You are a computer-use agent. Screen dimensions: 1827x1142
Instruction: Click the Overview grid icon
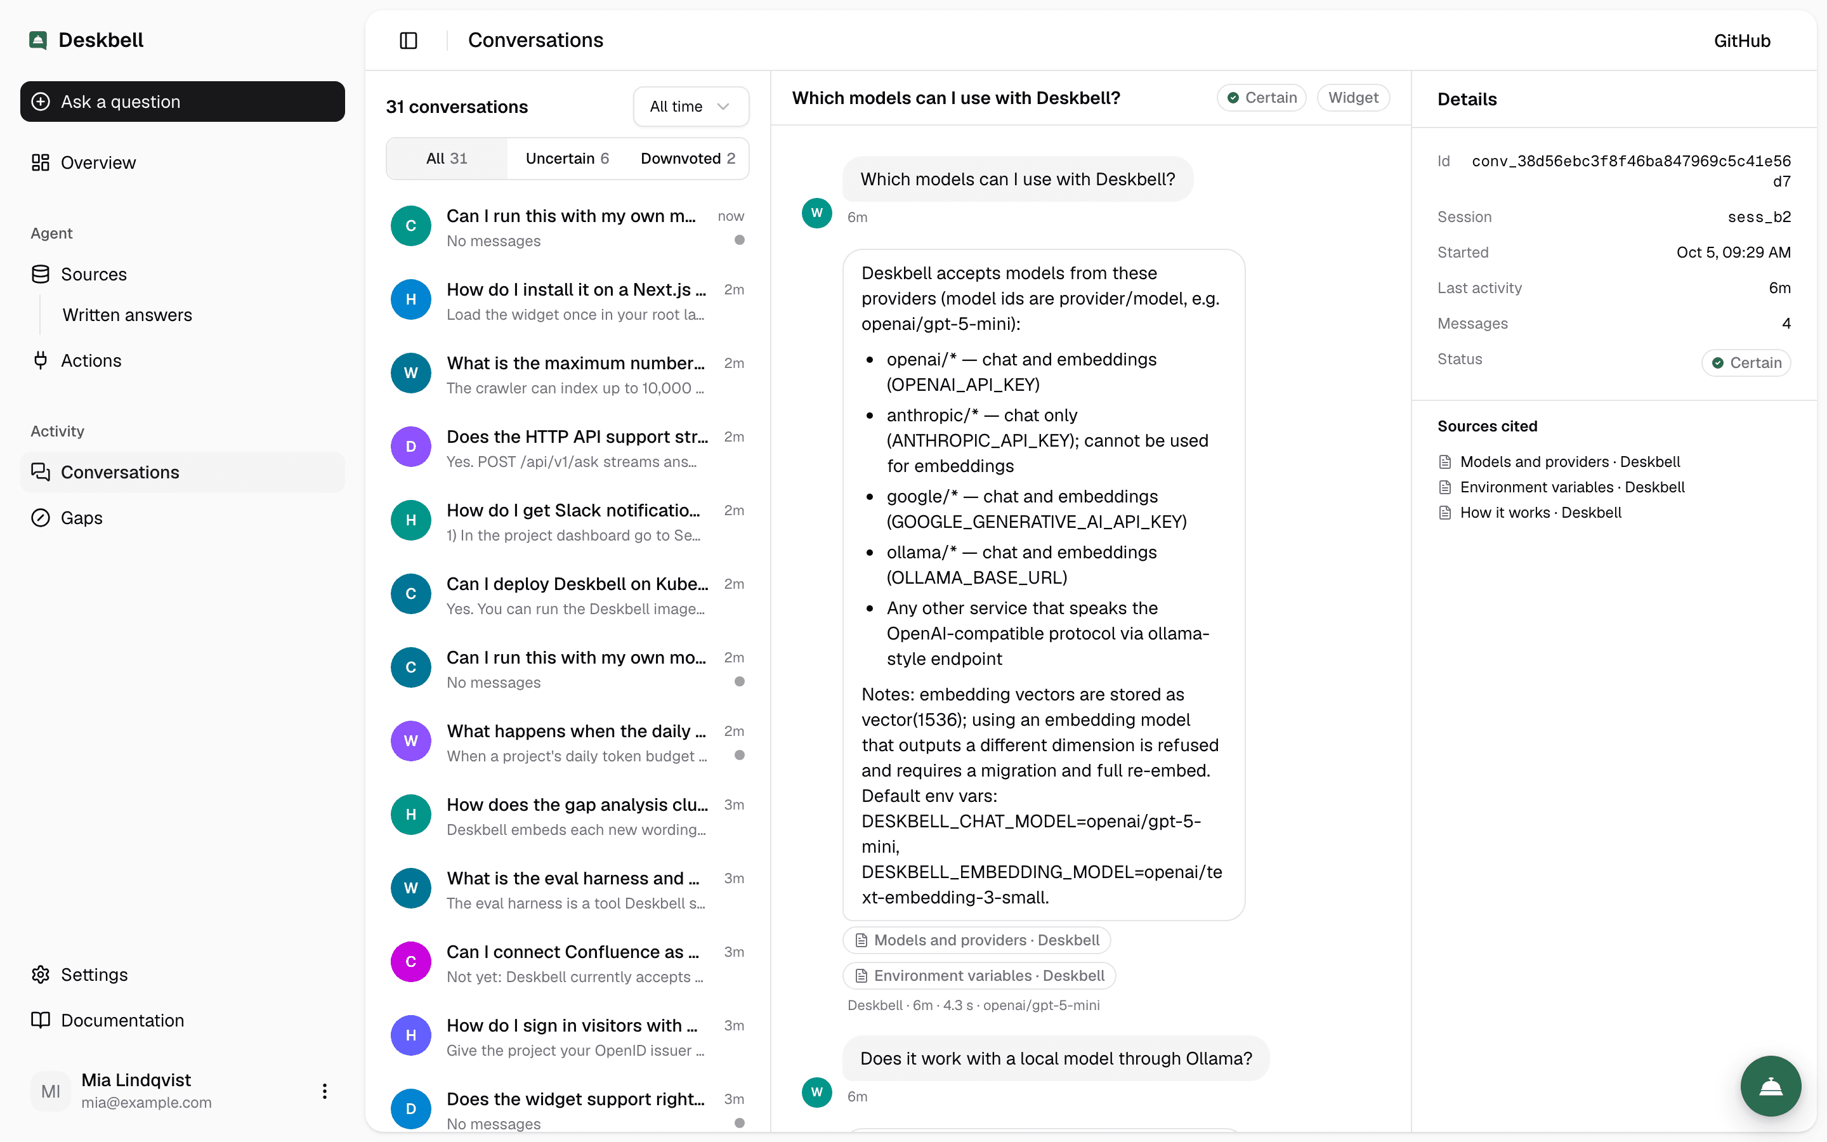click(41, 162)
